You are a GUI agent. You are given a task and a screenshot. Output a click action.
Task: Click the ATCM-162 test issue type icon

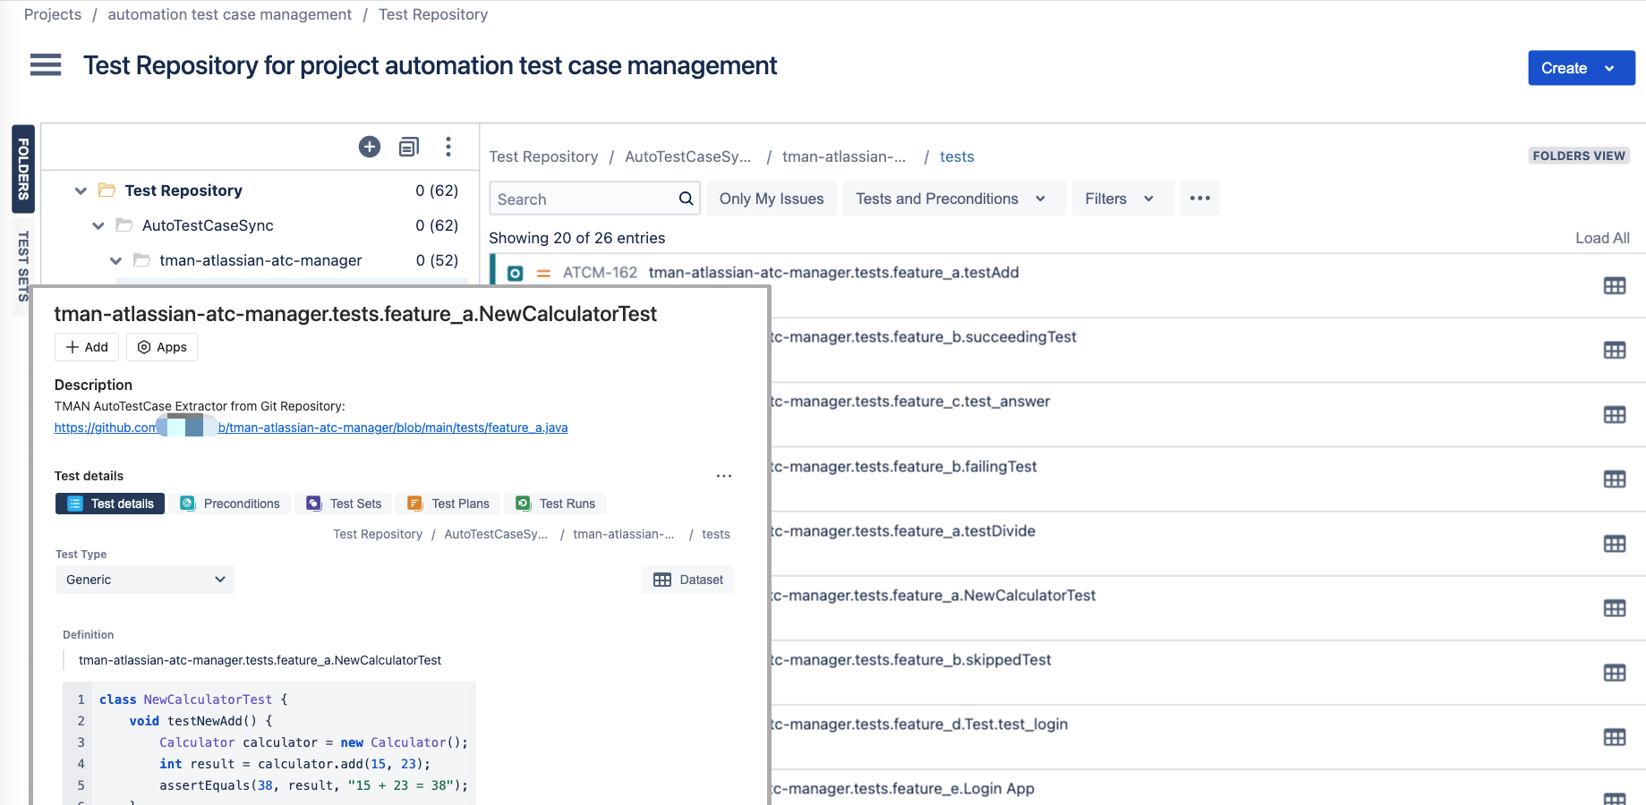point(516,273)
